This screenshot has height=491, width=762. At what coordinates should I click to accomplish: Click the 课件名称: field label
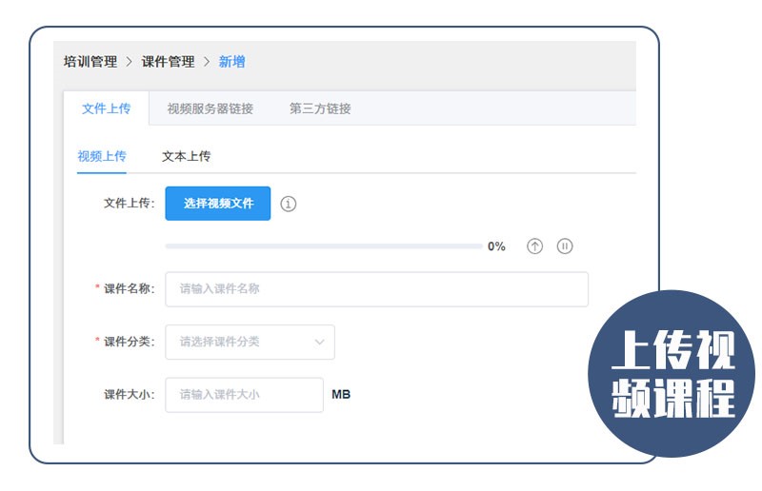point(130,288)
